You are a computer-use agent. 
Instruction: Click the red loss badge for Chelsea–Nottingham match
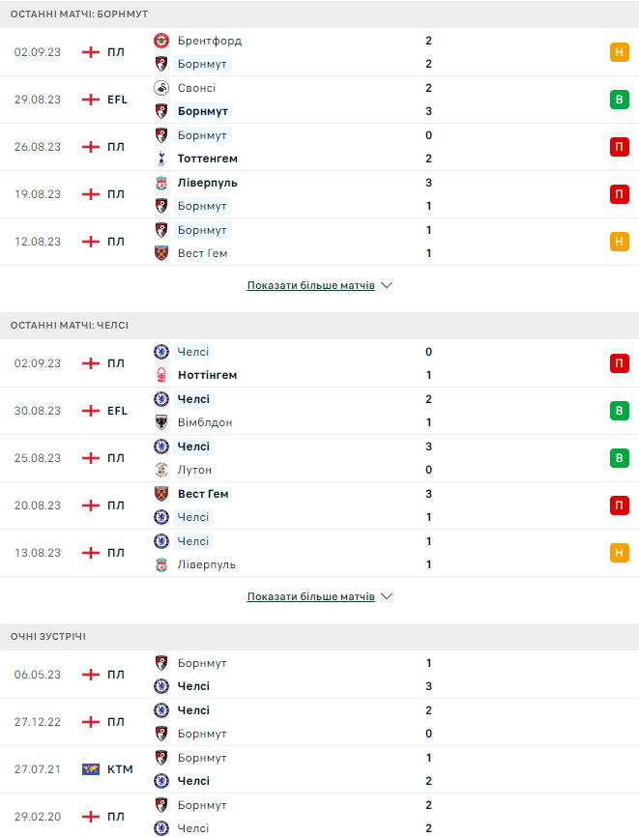619,363
